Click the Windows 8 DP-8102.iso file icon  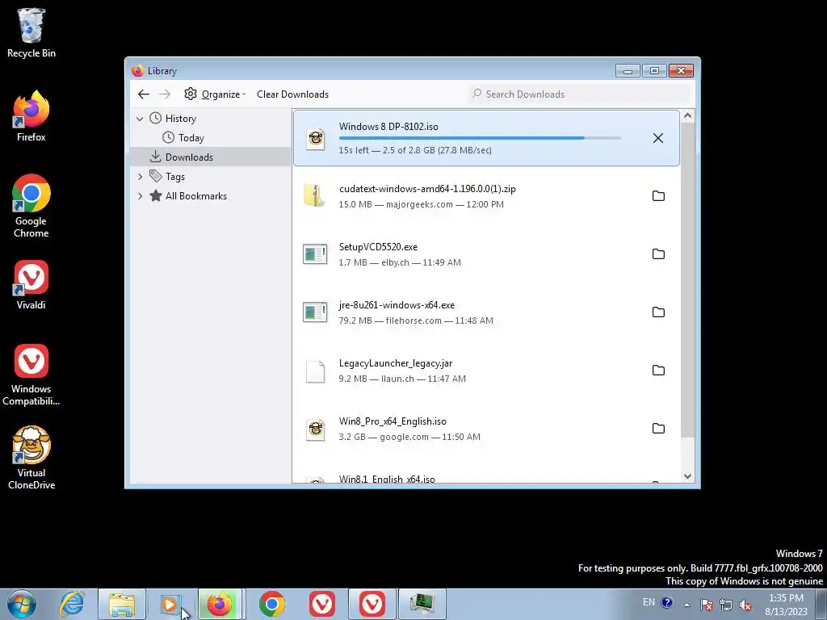tap(316, 139)
